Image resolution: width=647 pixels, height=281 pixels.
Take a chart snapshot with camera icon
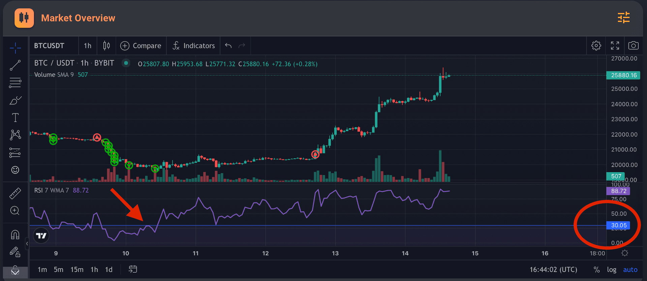click(x=633, y=45)
